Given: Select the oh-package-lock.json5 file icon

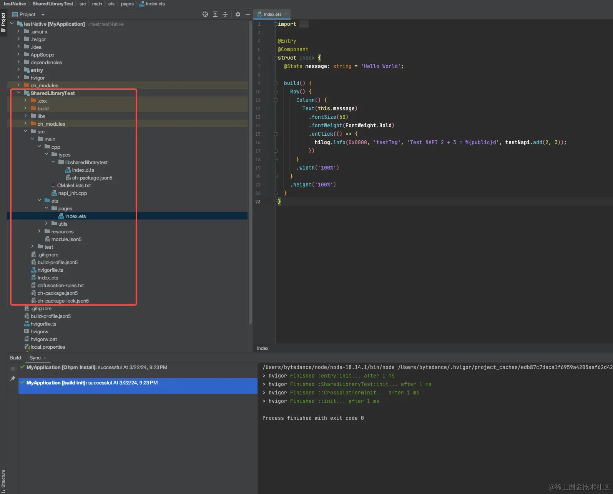Looking at the screenshot, I should point(34,301).
